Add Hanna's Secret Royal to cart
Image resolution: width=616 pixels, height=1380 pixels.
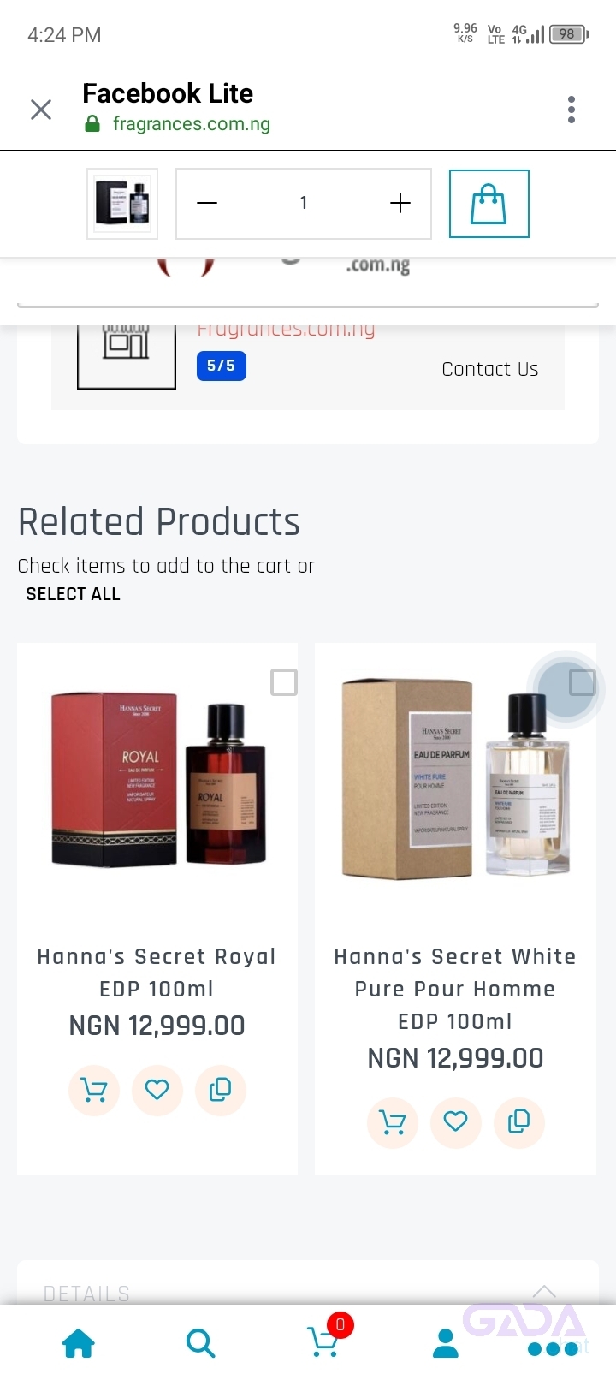[94, 1090]
